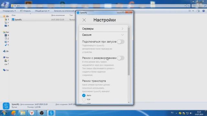Open the File Explorer taskbar icon
The height and width of the screenshot is (116, 207).
tap(23, 113)
